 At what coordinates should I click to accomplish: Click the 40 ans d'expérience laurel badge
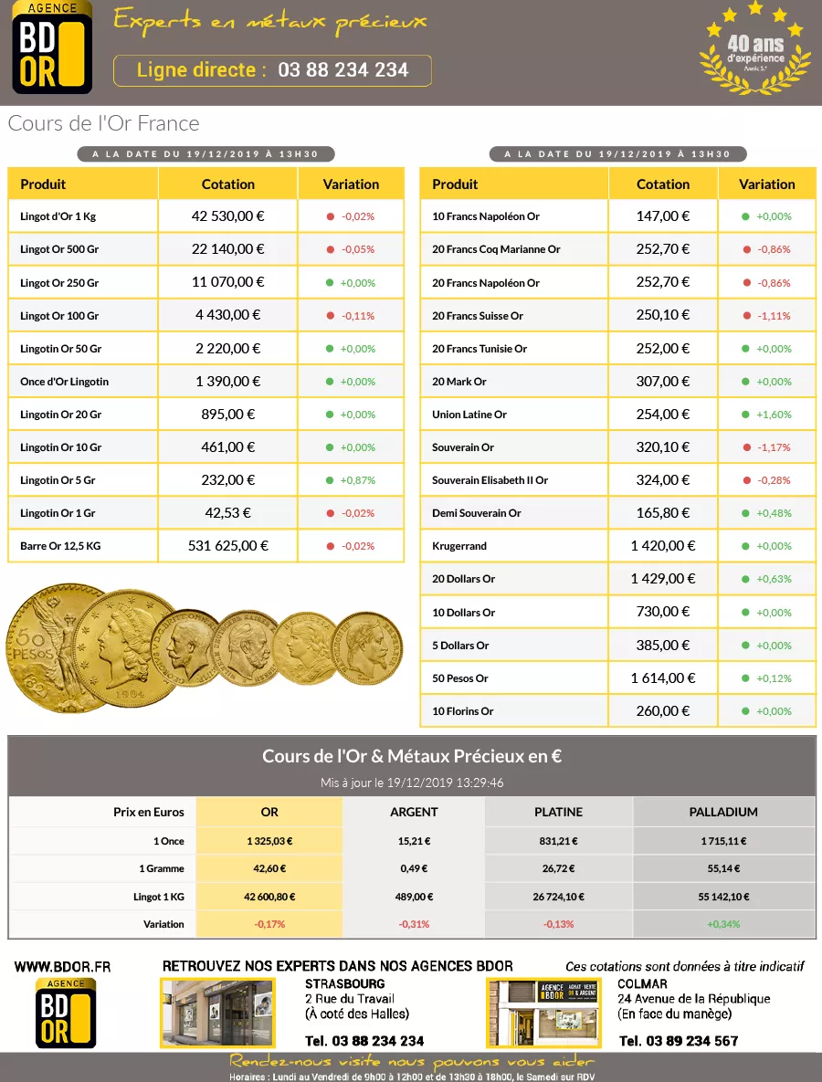tap(754, 51)
